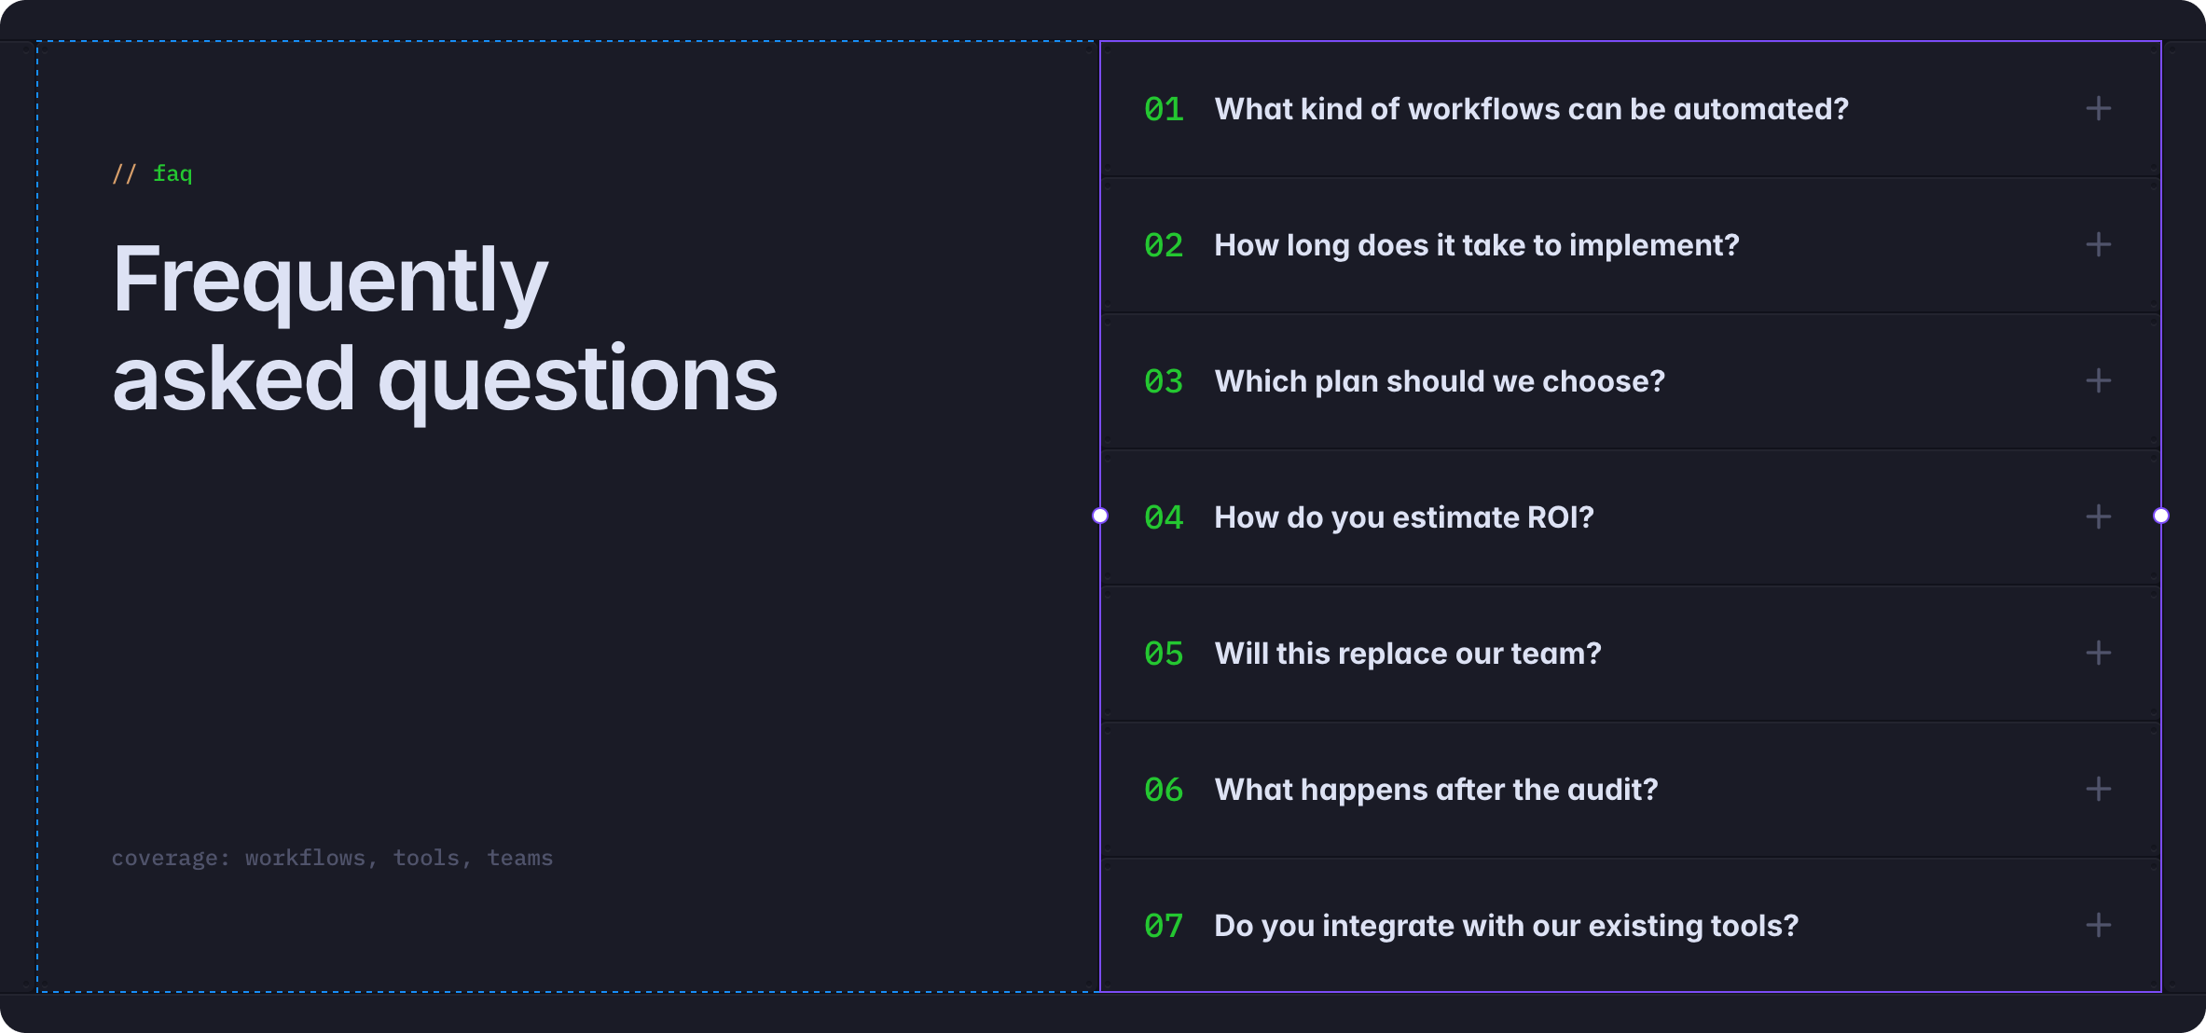Select the coverage caption text

point(332,859)
